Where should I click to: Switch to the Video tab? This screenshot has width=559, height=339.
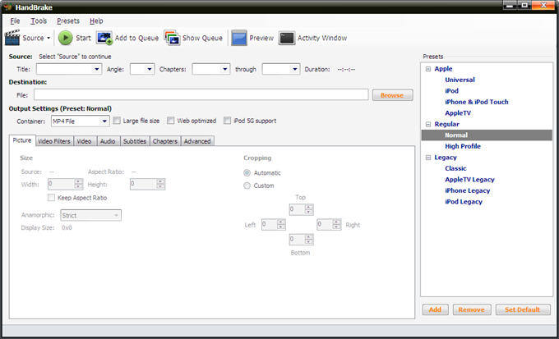84,141
